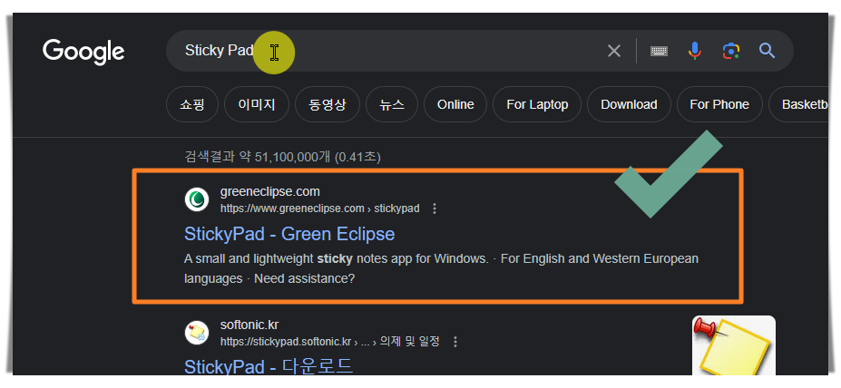Viewport: 841px width, 388px height.
Task: Submit search with magnifying glass icon
Action: tap(767, 51)
